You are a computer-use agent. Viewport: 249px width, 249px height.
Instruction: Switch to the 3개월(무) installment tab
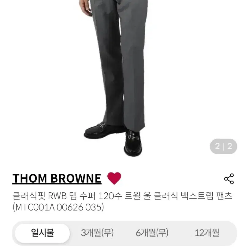coord(97,233)
